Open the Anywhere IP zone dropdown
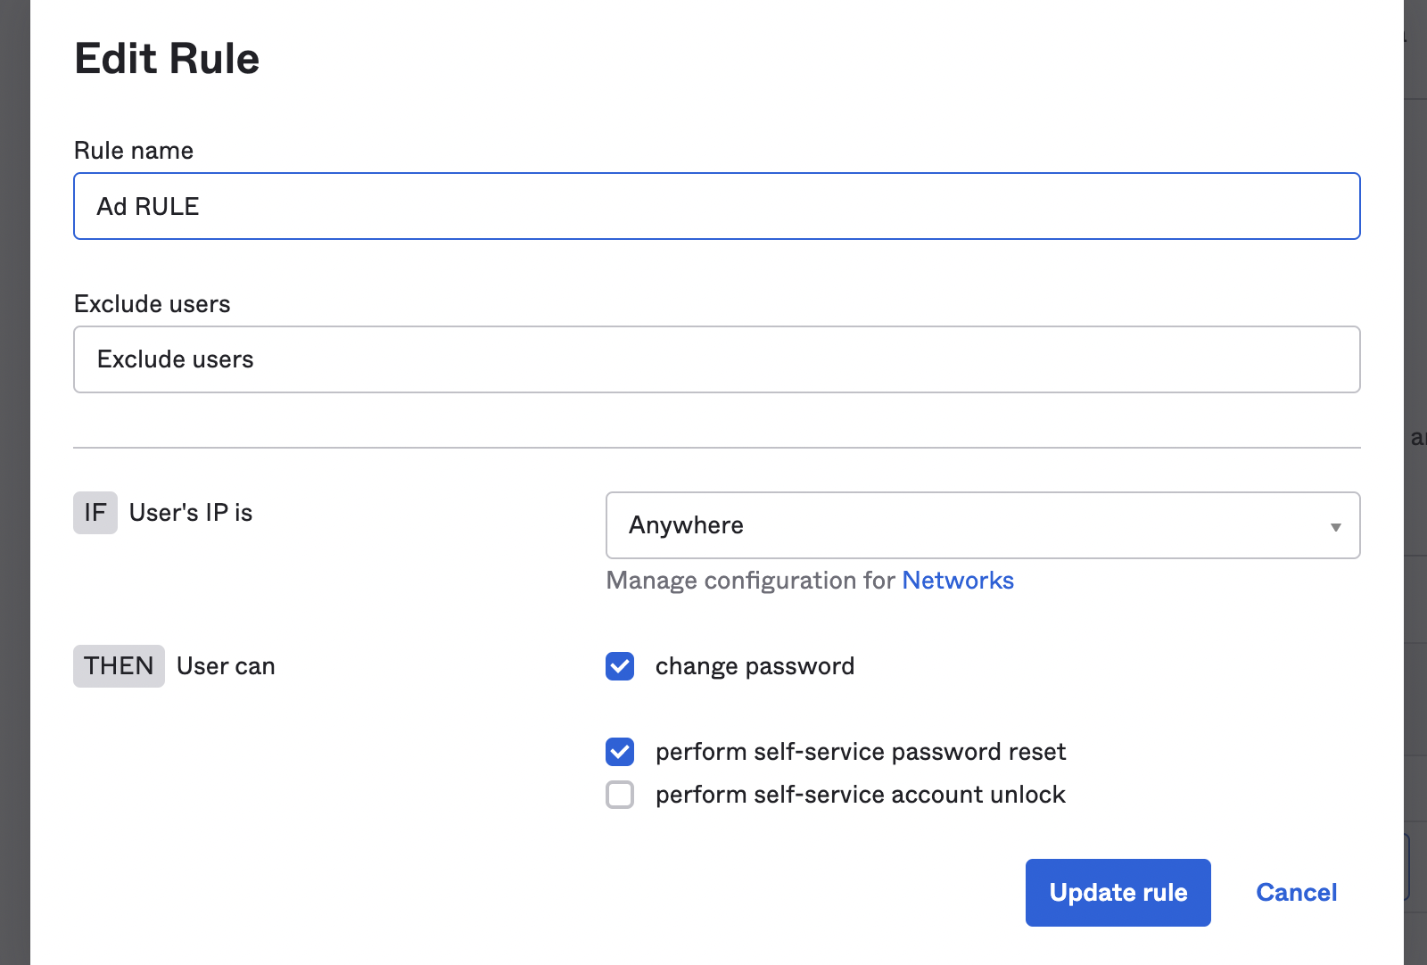The width and height of the screenshot is (1427, 965). tap(981, 525)
